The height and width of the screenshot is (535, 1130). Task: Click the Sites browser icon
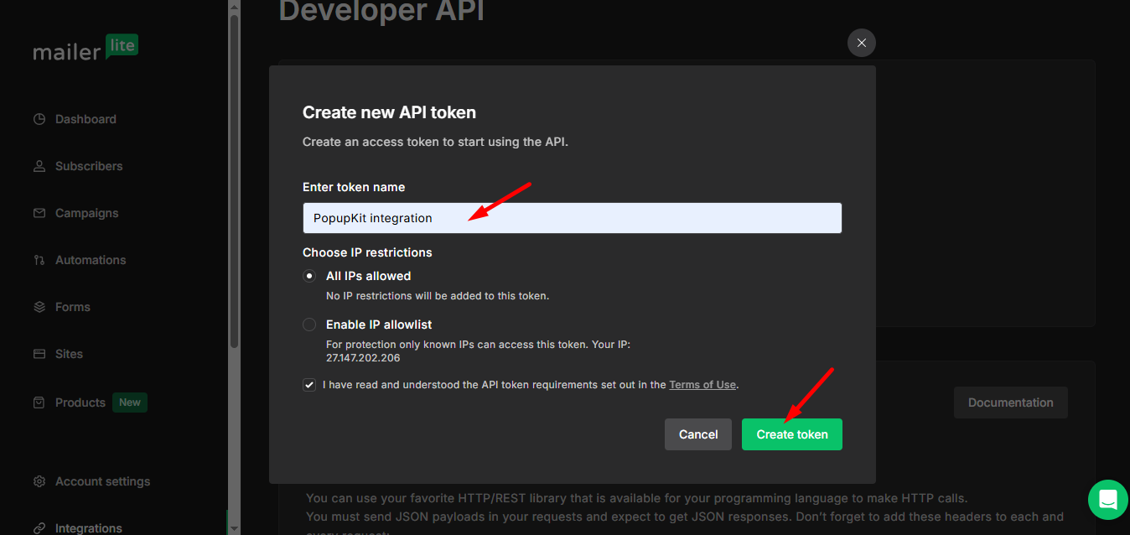click(x=39, y=354)
